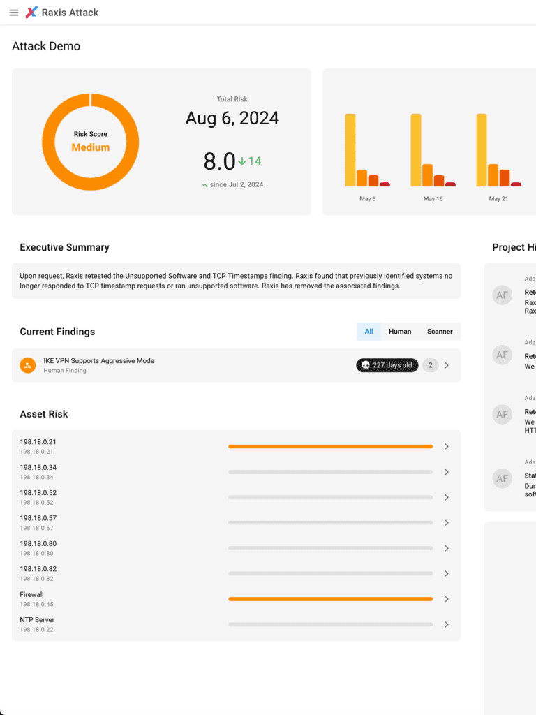Image resolution: width=536 pixels, height=715 pixels.
Task: Click the gray risk bar for NTP Server
Action: (330, 624)
